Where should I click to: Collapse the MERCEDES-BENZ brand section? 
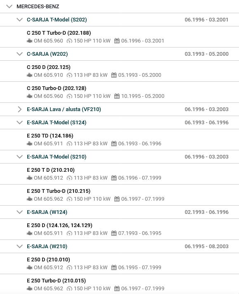coord(9,7)
